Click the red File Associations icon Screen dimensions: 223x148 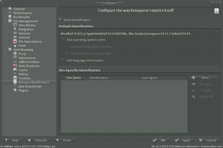[x=15, y=41]
